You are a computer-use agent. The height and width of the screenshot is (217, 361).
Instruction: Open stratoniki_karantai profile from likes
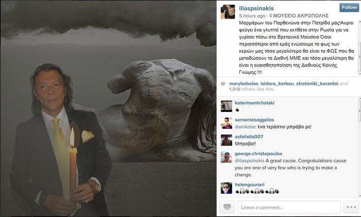tap(317, 84)
